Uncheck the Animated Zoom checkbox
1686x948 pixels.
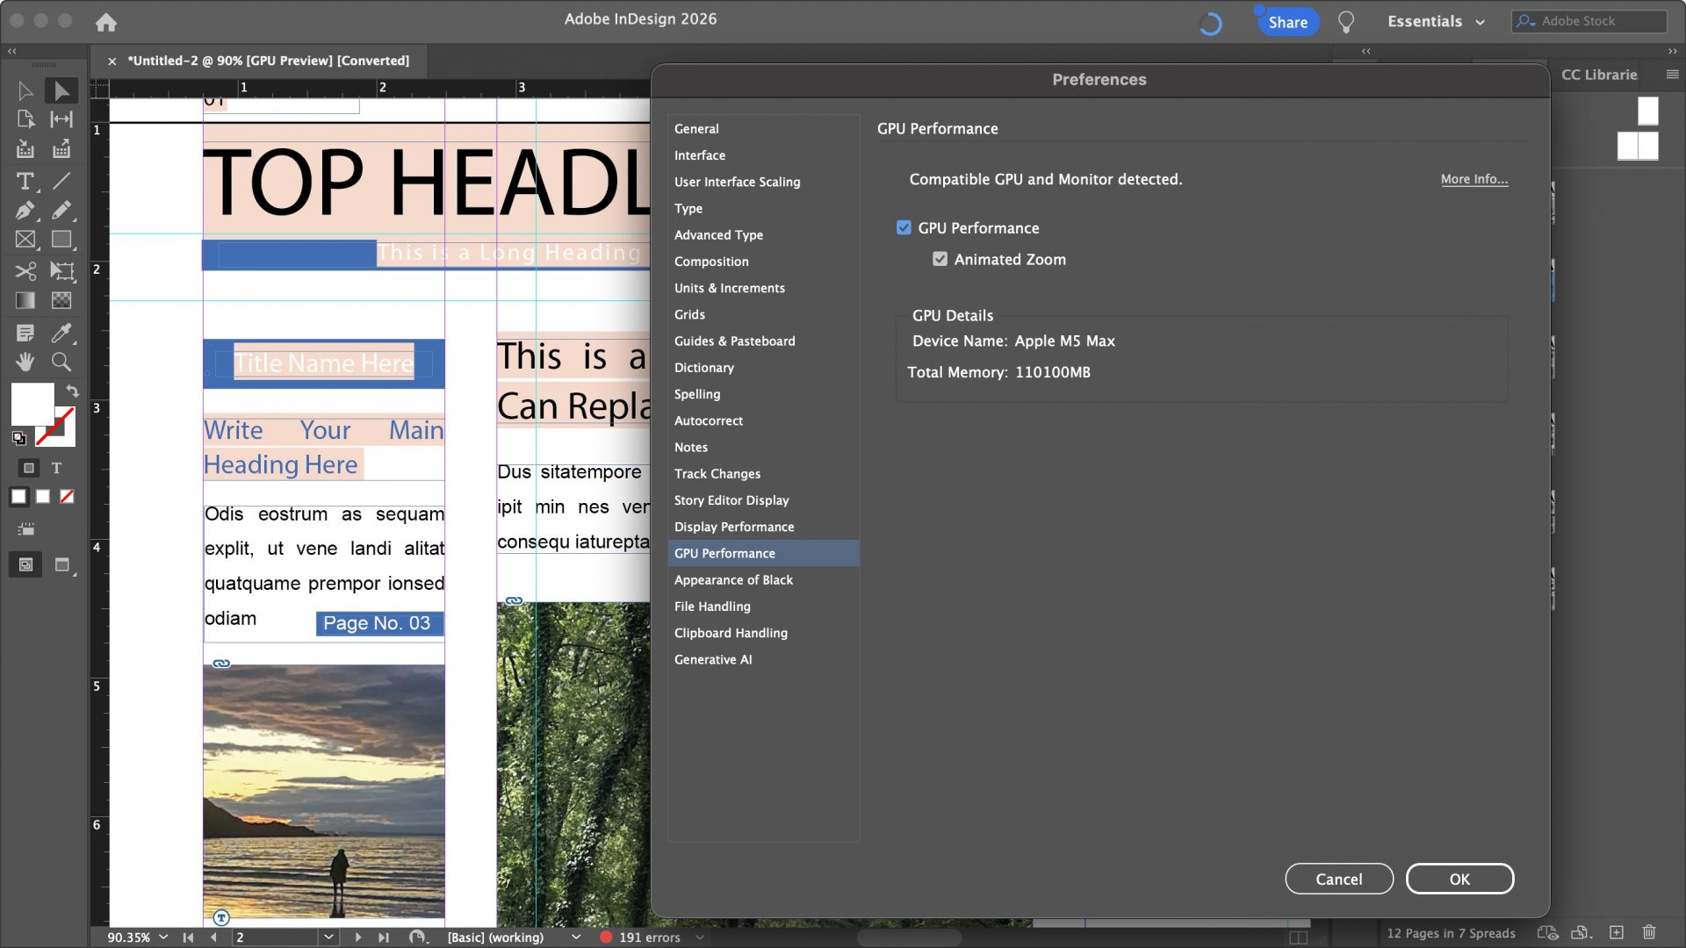point(940,259)
